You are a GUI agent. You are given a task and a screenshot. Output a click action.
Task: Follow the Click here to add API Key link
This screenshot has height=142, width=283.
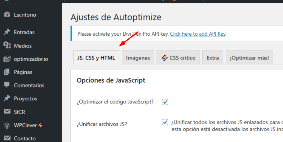pyautogui.click(x=198, y=34)
